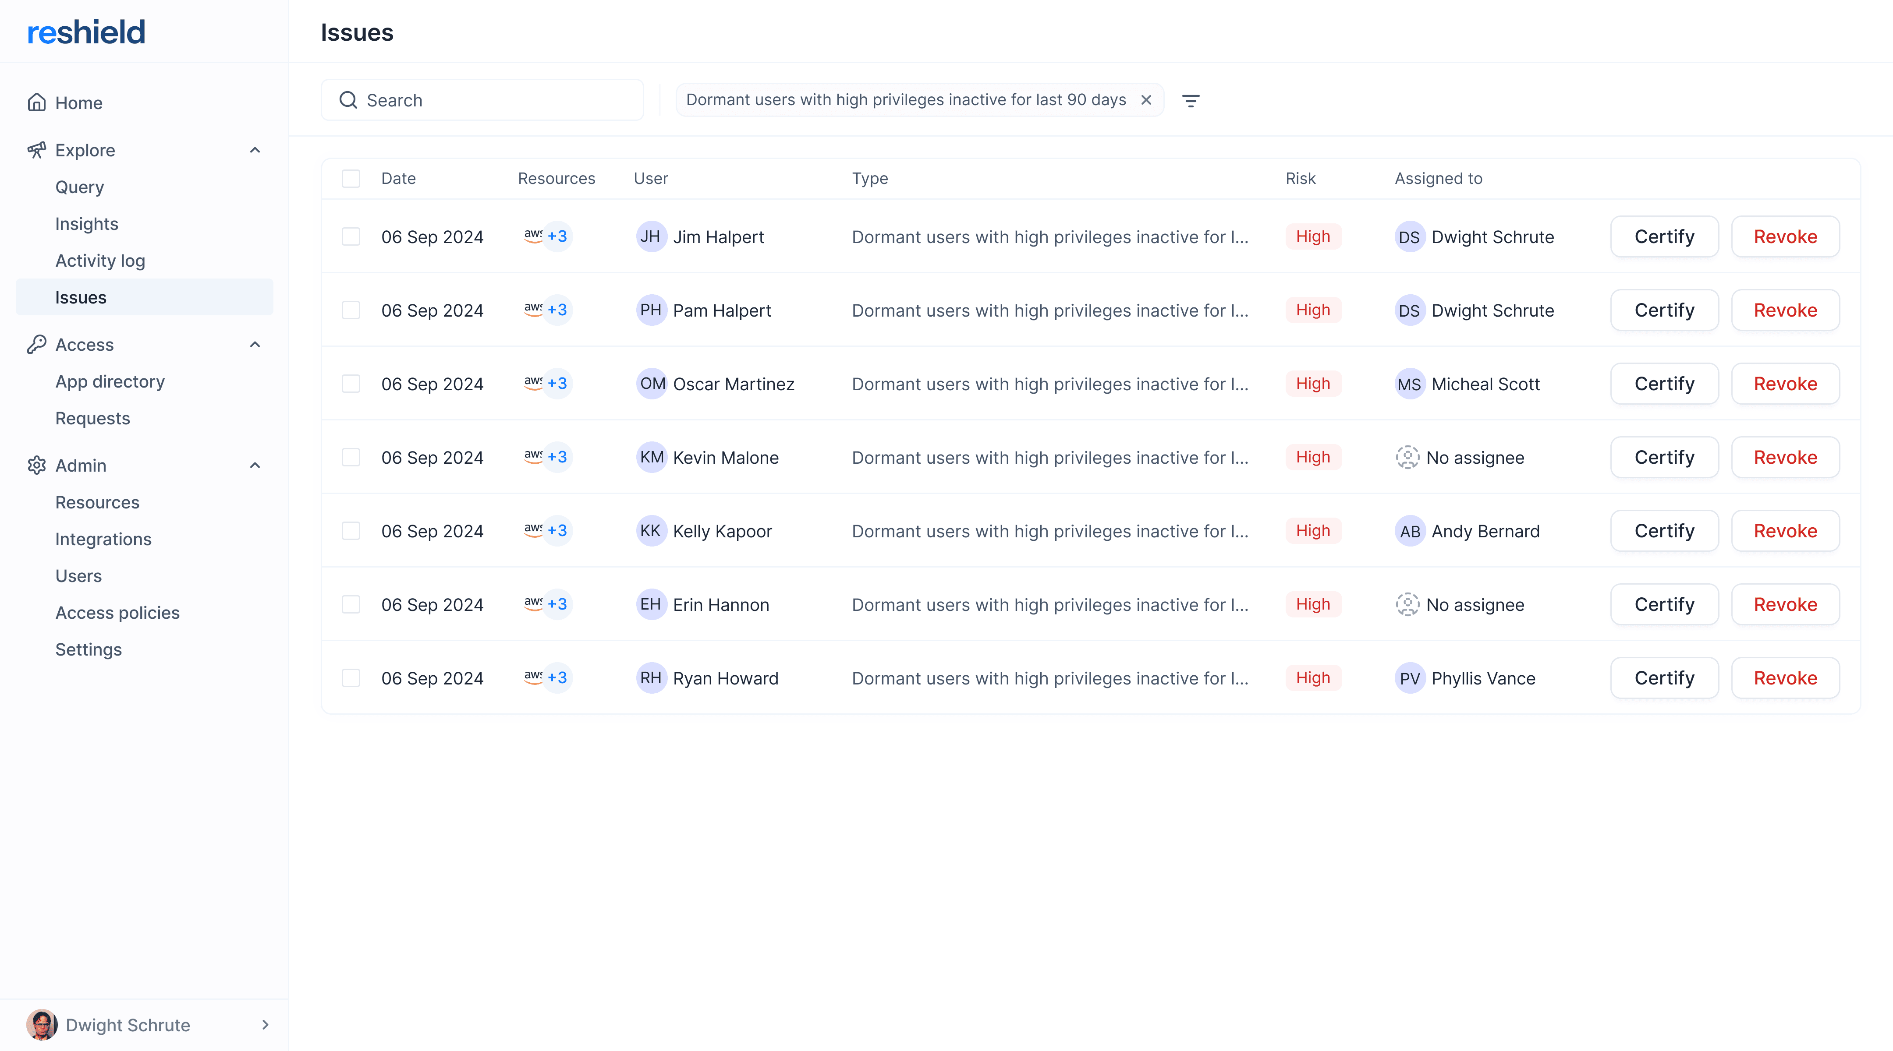The width and height of the screenshot is (1893, 1051).
Task: Click the filter icon beside the filter chip
Action: click(1191, 101)
